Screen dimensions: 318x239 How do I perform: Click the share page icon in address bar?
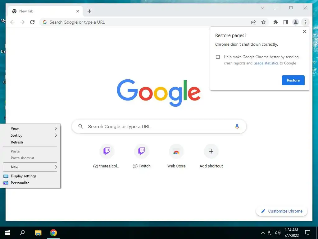pyautogui.click(x=253, y=22)
